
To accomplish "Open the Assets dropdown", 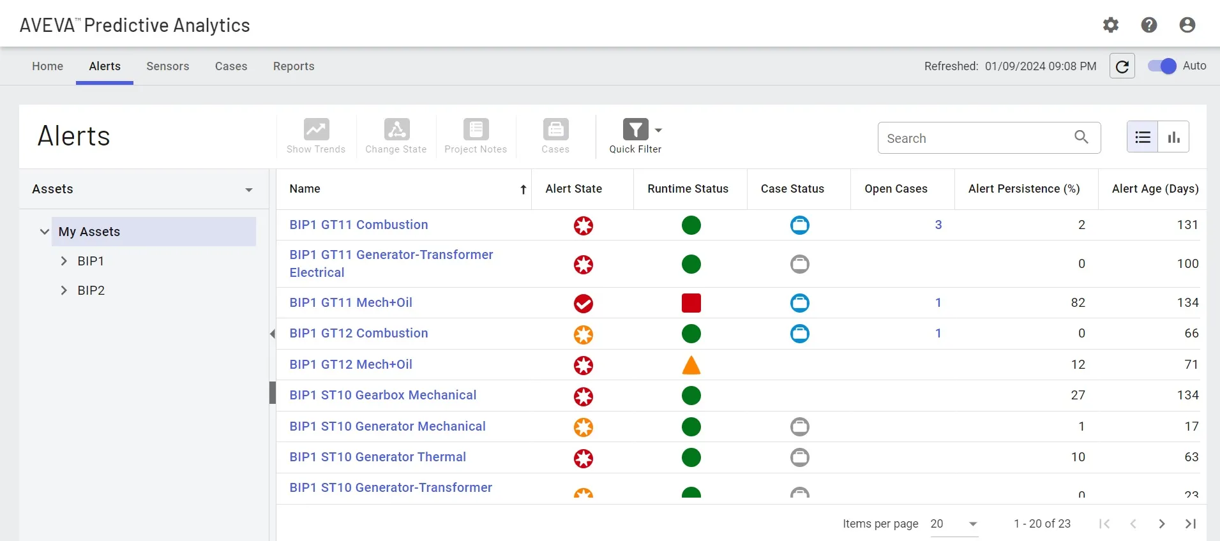I will (249, 190).
